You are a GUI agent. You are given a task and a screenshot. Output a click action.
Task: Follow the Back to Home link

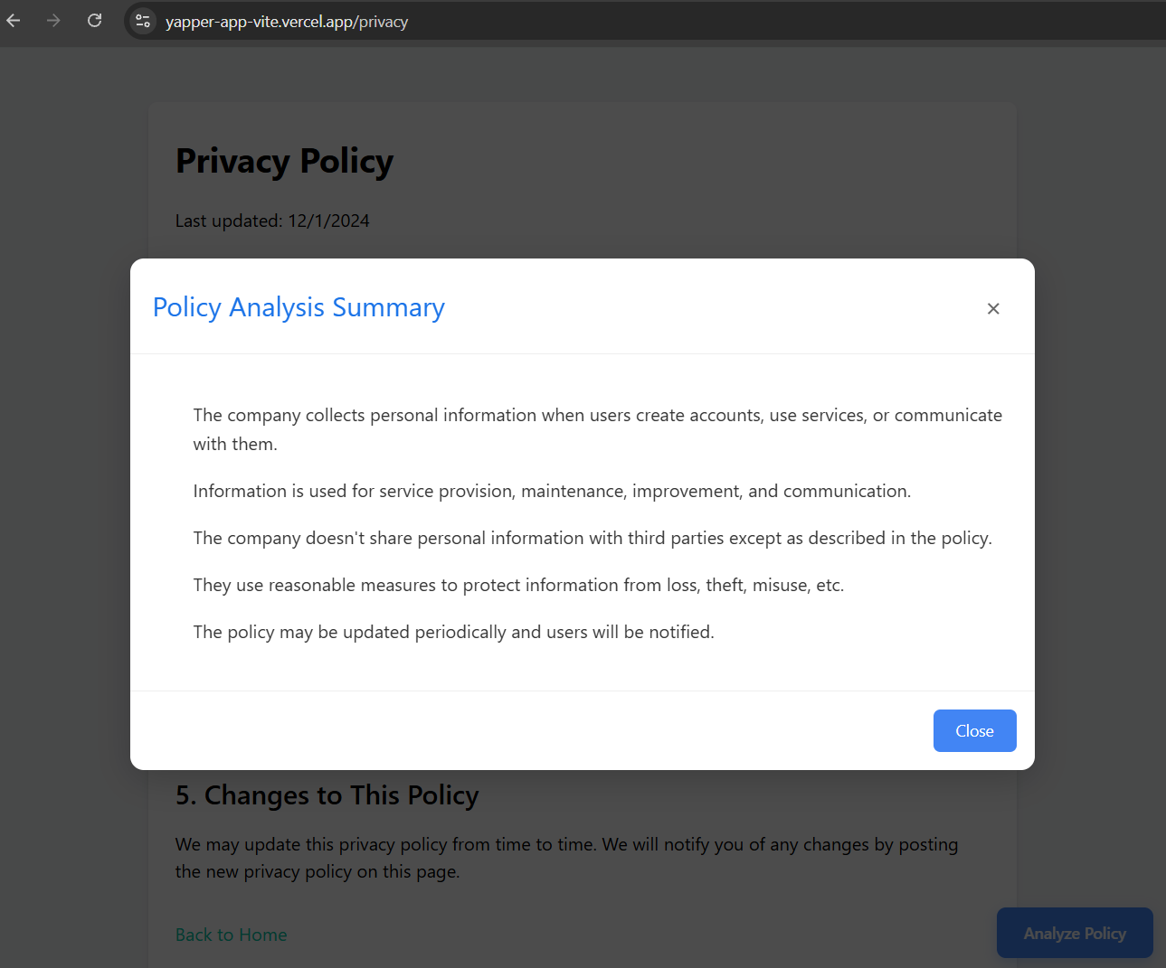[232, 935]
